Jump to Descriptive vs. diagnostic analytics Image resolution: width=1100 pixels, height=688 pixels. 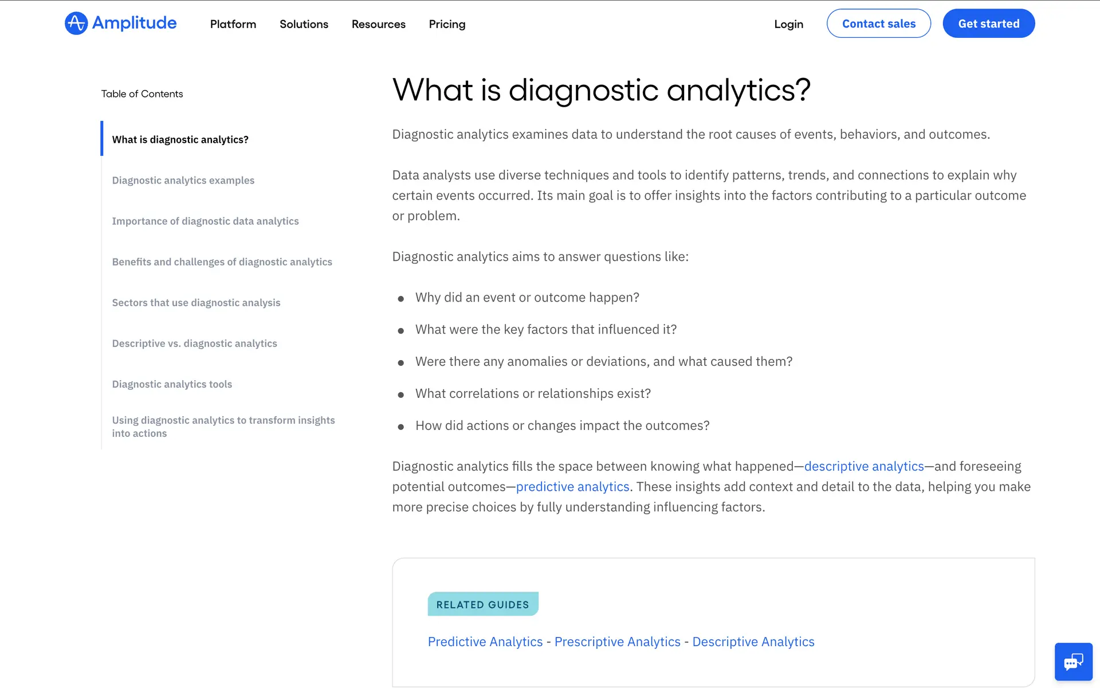[194, 343]
